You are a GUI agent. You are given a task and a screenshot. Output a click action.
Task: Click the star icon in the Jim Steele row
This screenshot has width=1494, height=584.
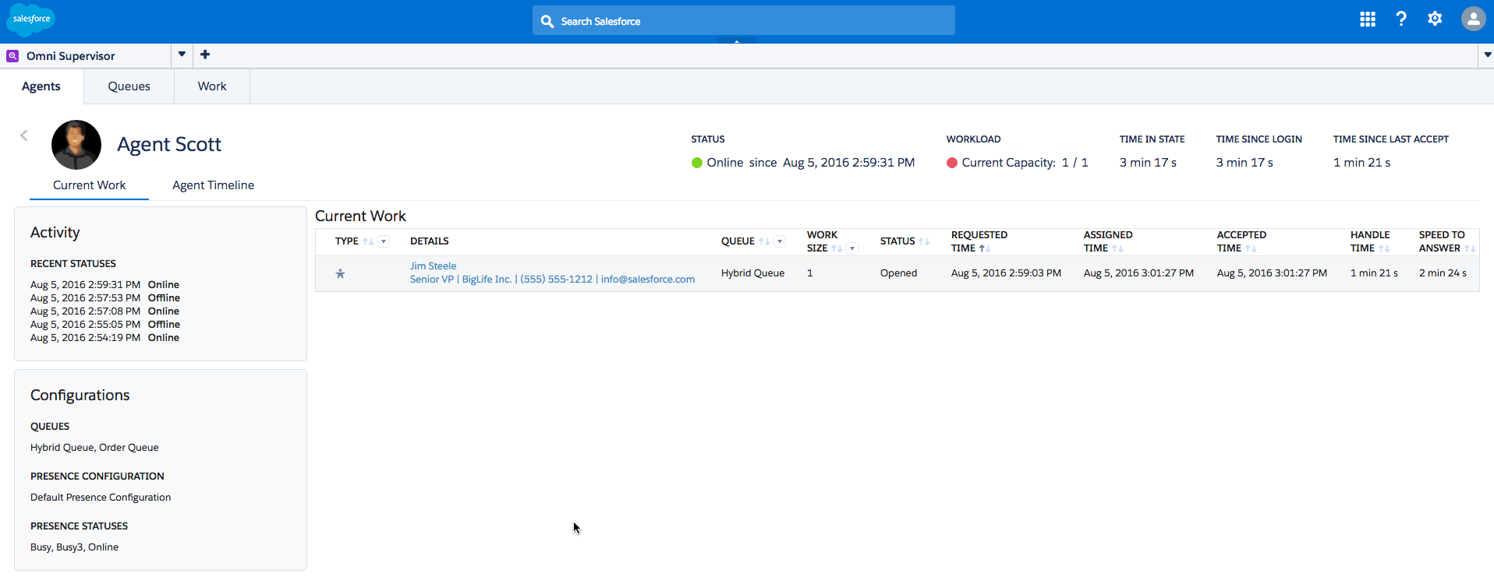tap(340, 273)
